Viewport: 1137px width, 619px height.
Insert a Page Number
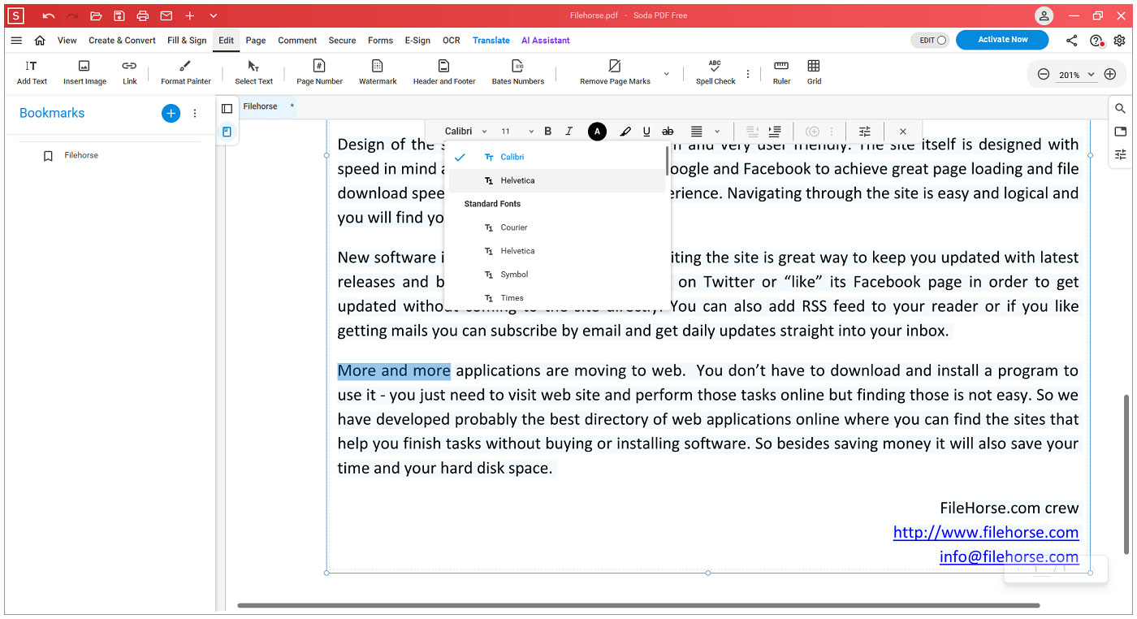tap(319, 71)
